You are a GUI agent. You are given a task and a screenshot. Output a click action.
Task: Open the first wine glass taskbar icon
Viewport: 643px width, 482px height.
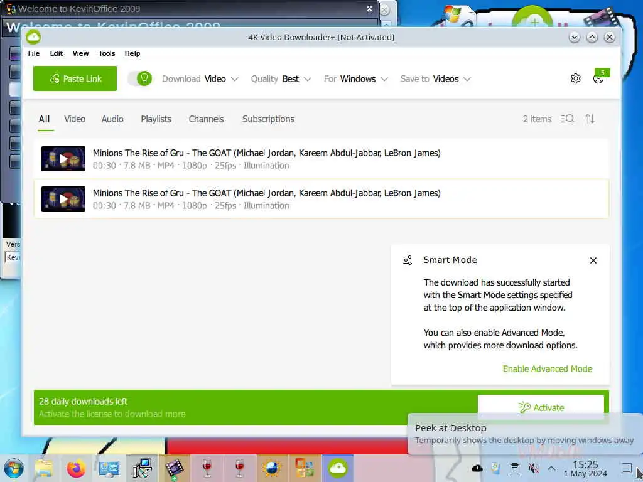pyautogui.click(x=207, y=468)
